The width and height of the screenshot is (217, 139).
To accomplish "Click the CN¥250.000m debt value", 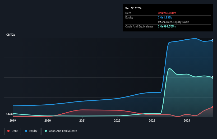I will (x=167, y=13).
